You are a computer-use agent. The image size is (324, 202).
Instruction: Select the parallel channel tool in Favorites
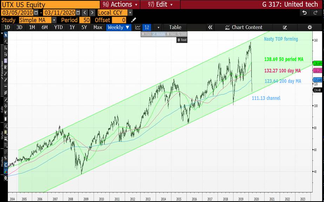click(6, 93)
